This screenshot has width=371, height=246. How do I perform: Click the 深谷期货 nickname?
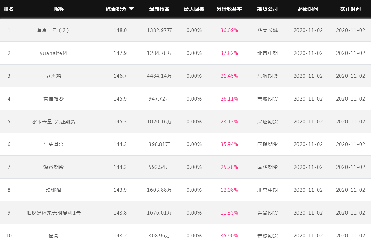(53, 167)
